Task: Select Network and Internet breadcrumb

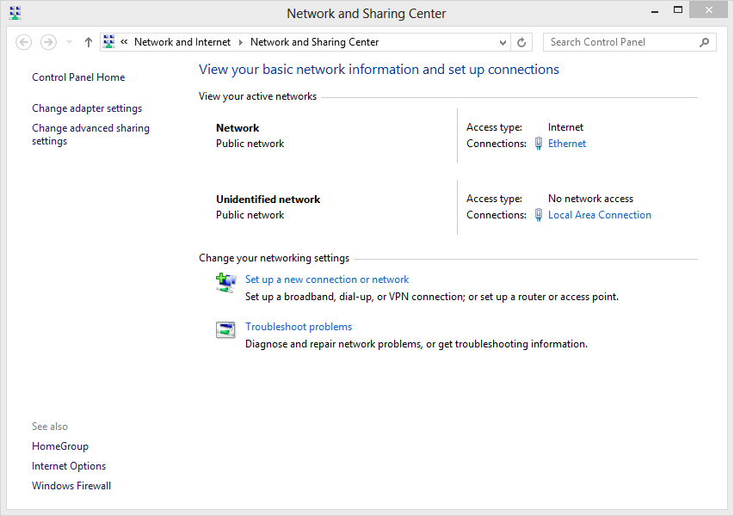Action: pos(182,42)
